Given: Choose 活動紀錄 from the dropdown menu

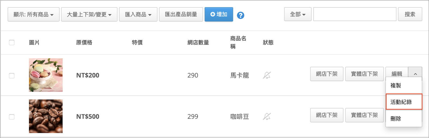Looking at the screenshot, I should coord(404,102).
